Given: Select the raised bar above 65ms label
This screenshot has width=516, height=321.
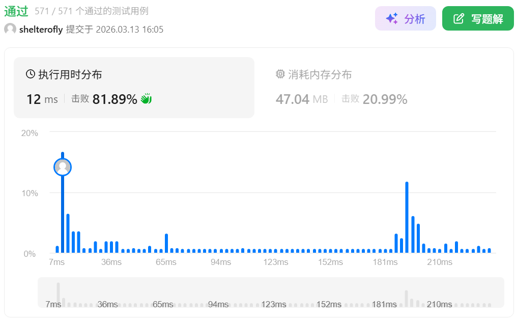Looking at the screenshot, I should (166, 243).
